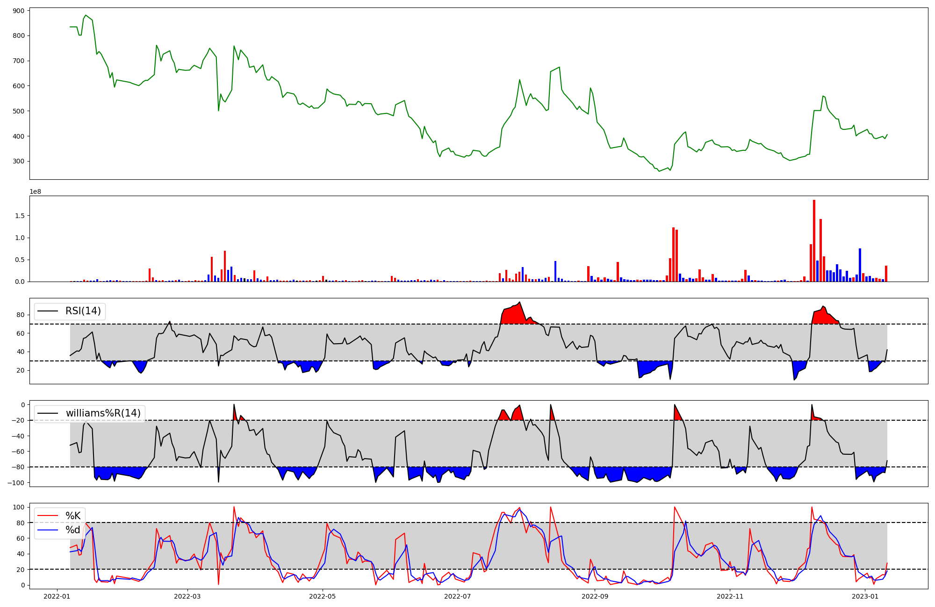Click the 2022-05 x-axis tick label

coord(323,596)
